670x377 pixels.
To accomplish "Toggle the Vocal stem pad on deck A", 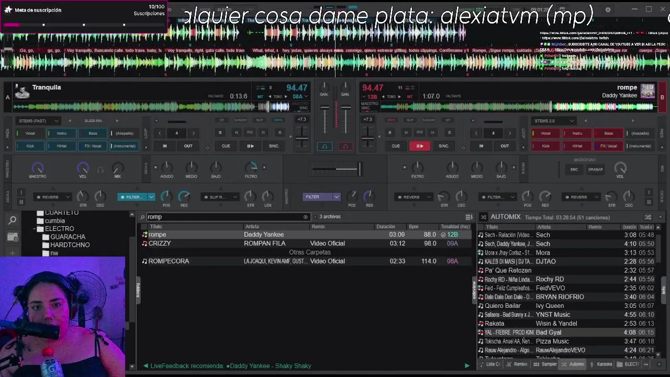I will (x=30, y=133).
